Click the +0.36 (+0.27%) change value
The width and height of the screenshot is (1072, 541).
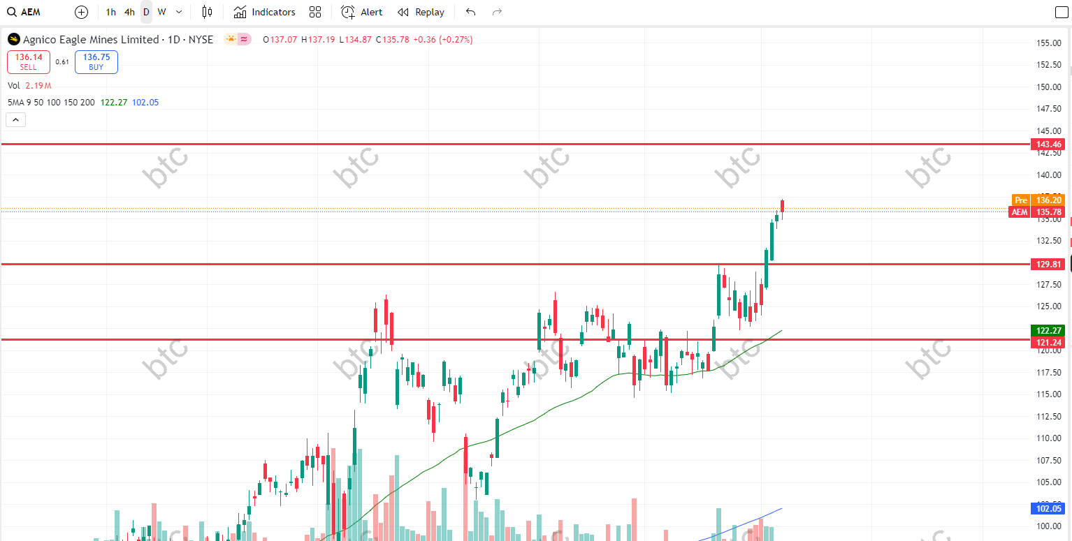click(x=443, y=40)
